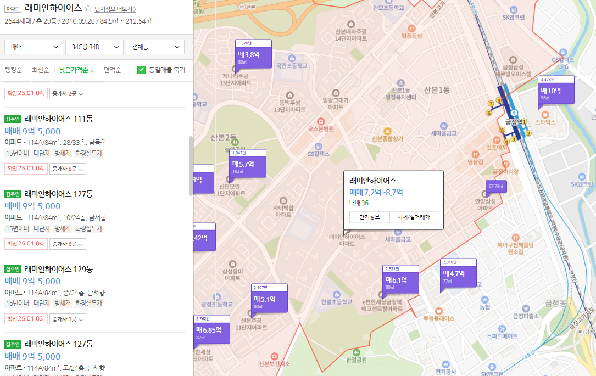Click the GS칼텍스 gas station icon near 산본2동
The image size is (596, 376).
point(318,147)
